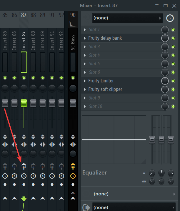
Task: Click Insert 87 stereo separation knob
Action: [24, 153]
